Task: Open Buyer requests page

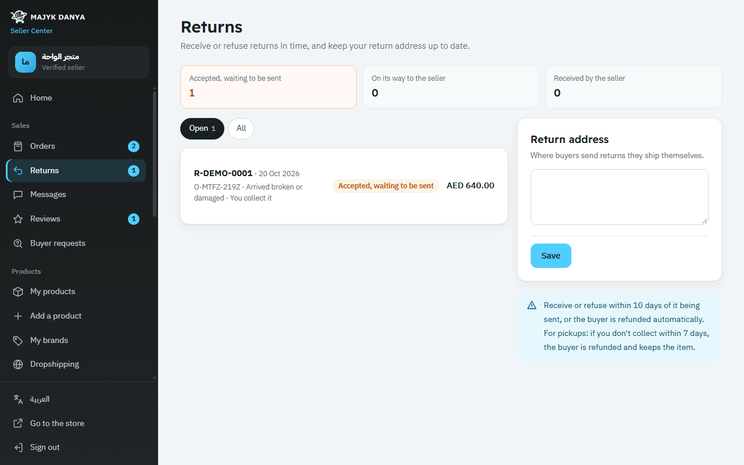Action: point(76,244)
